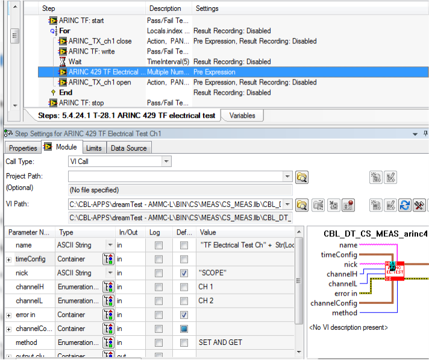
Task: Open the VI Path dropdown arrow
Action: click(287, 204)
